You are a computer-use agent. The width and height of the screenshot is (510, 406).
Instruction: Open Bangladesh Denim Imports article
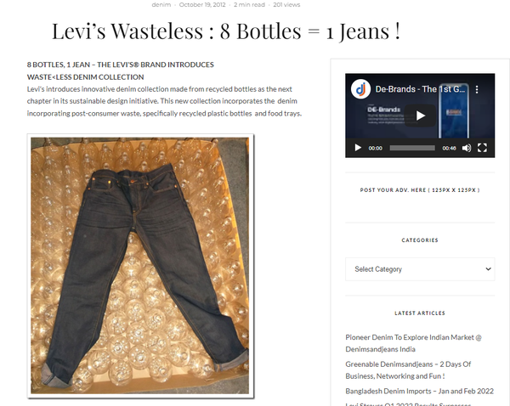(420, 391)
